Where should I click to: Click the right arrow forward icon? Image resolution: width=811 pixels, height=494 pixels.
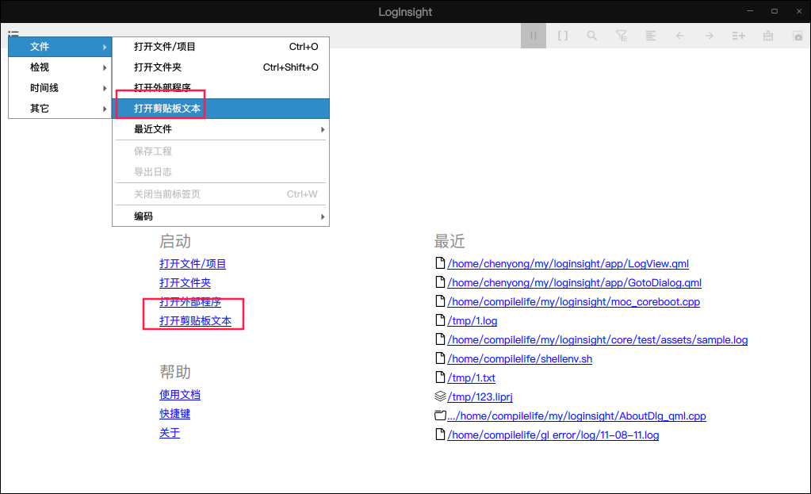(x=709, y=36)
